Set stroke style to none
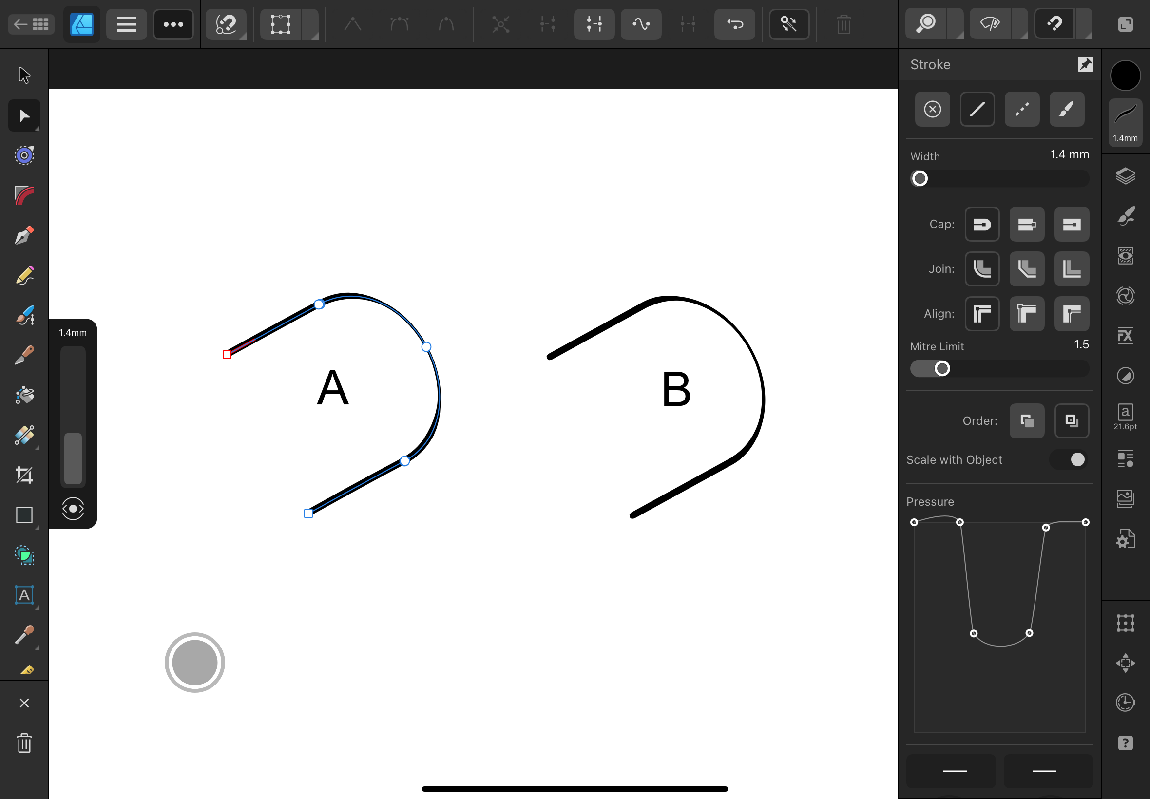The image size is (1150, 799). tap(932, 109)
